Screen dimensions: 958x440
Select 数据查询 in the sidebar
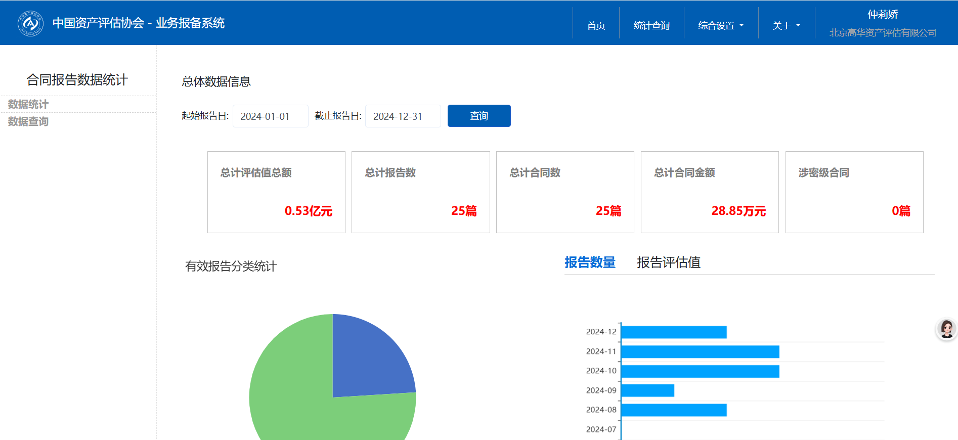click(x=28, y=121)
